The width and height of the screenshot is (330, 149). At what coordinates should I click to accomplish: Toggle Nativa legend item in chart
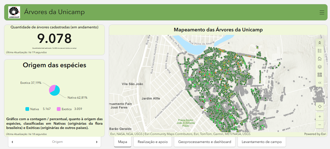(32, 109)
